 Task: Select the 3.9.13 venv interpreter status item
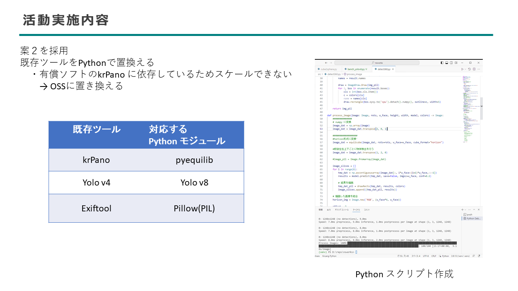(461, 256)
